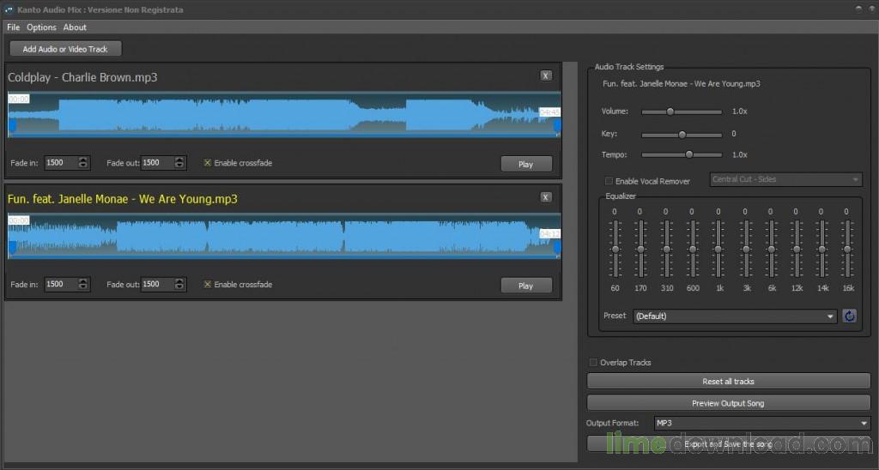The width and height of the screenshot is (879, 470).
Task: Disable crossfade on Coldplay track
Action: tap(208, 163)
